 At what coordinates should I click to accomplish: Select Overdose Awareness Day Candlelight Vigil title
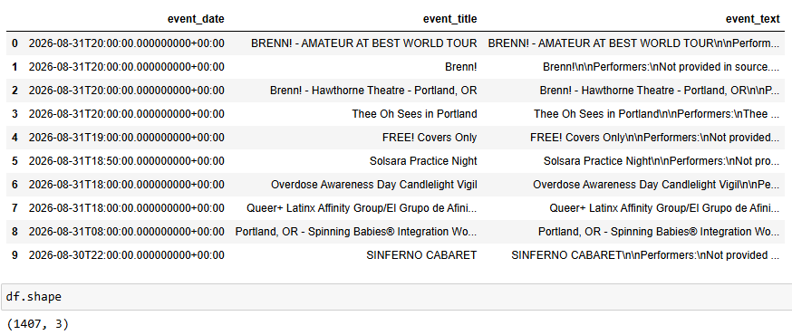[x=373, y=185]
